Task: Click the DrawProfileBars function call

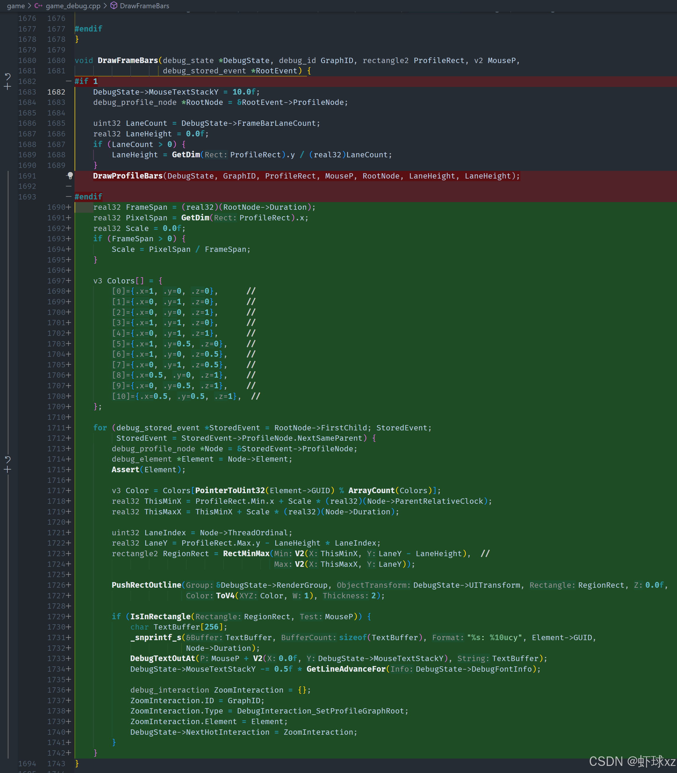Action: (x=128, y=176)
